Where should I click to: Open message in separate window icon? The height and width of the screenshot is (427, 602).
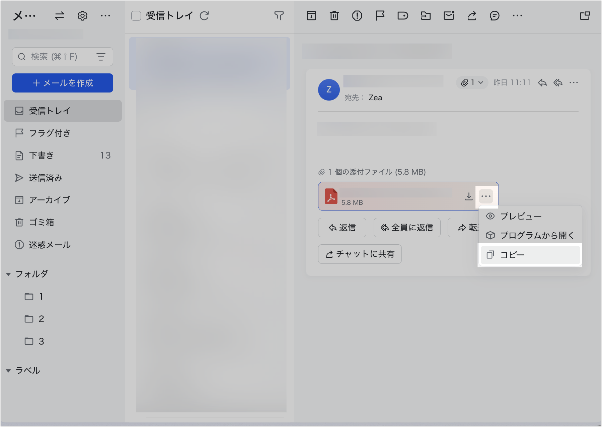(585, 16)
